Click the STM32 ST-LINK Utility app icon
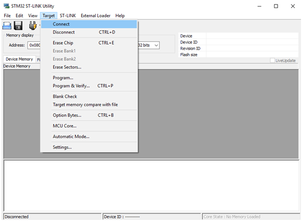Image resolution: width=302 pixels, height=221 pixels. click(6, 6)
